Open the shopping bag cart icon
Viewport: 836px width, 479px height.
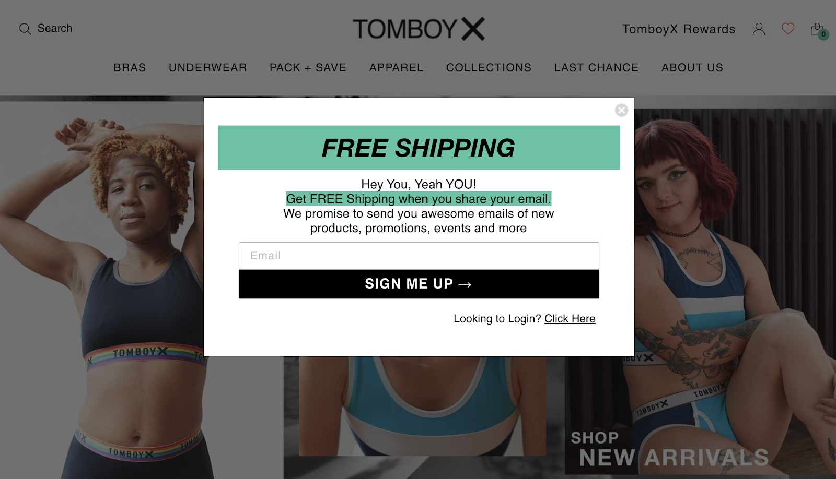(x=818, y=30)
